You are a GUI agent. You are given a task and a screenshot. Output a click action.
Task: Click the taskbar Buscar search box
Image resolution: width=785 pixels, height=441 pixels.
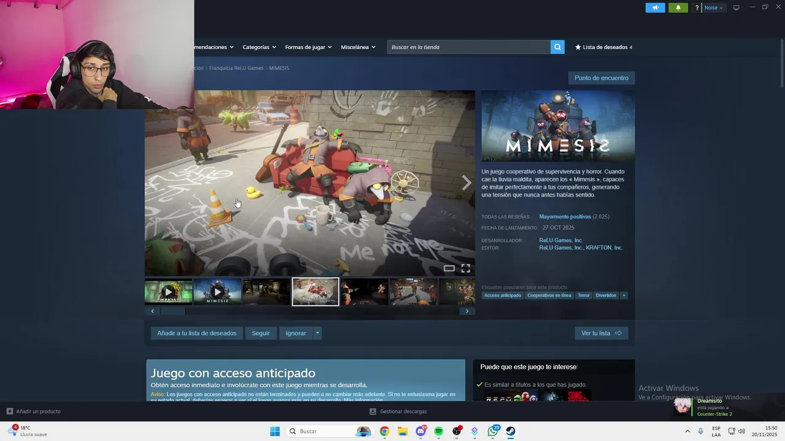(331, 431)
